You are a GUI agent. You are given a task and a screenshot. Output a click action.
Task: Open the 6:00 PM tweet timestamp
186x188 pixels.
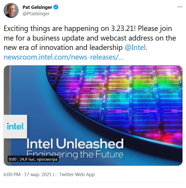click(12, 175)
